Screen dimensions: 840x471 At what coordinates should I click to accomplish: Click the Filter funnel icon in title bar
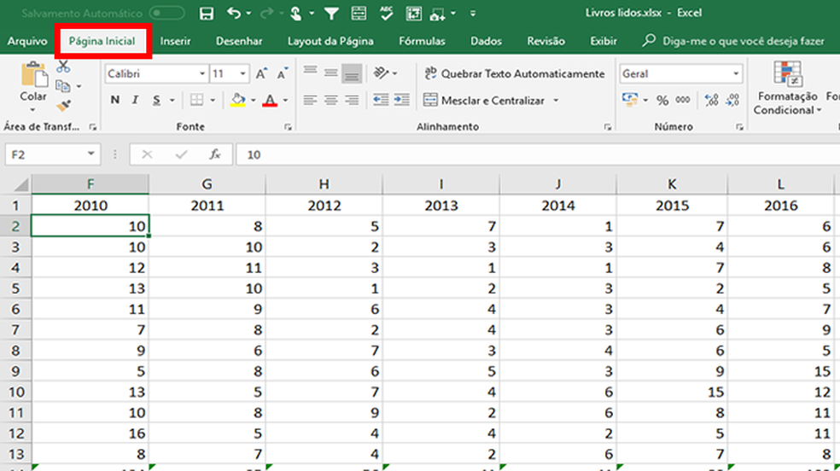pyautogui.click(x=330, y=14)
